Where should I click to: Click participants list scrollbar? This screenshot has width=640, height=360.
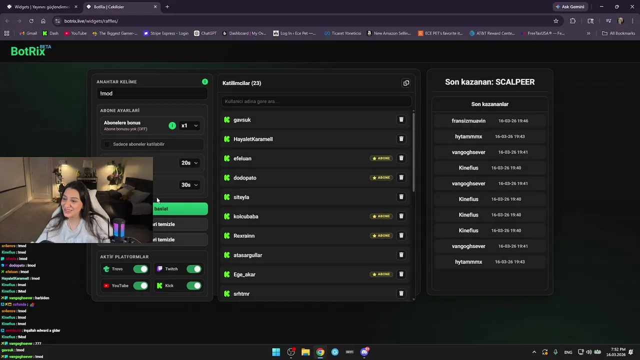(413, 151)
